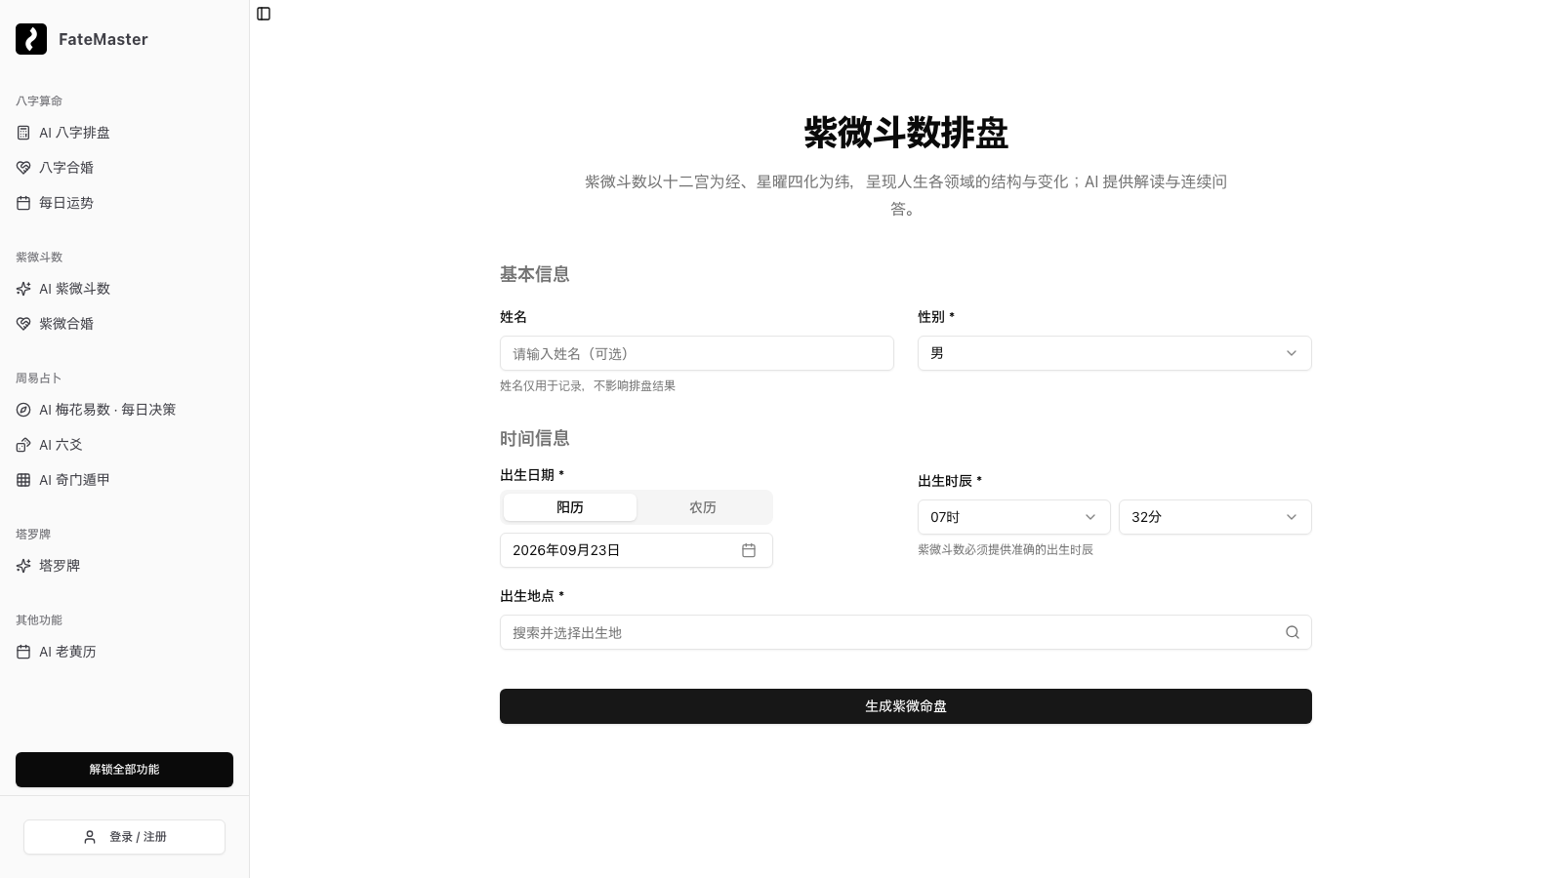Viewport: 1562px width, 878px height.
Task: Click the AI 紫微斗数 sparkle icon
Action: point(23,289)
